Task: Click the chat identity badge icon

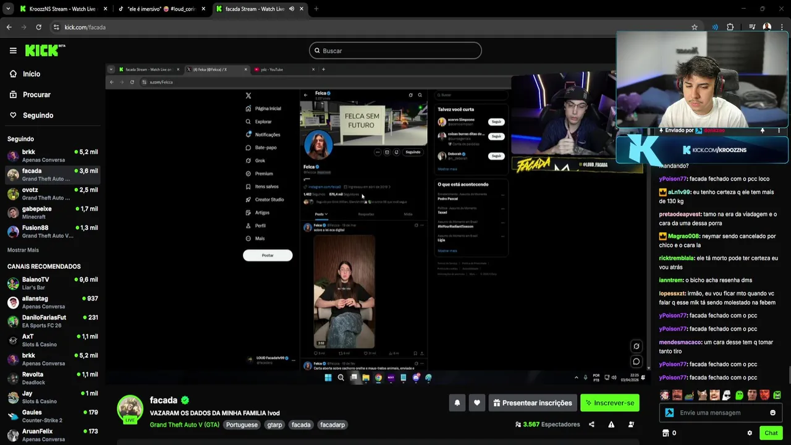Action: (x=669, y=413)
